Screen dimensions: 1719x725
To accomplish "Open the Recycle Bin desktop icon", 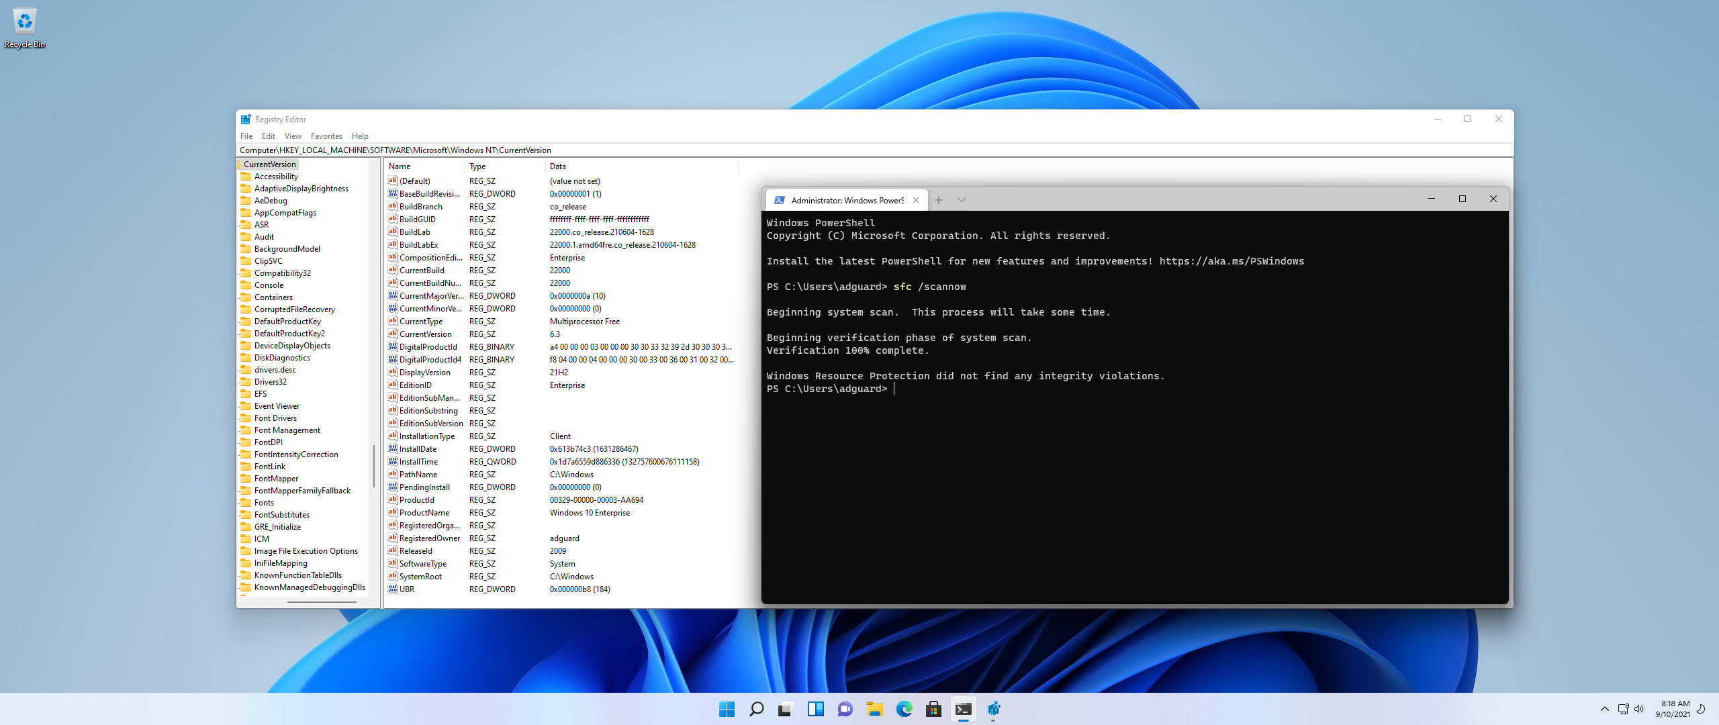I will pos(25,28).
